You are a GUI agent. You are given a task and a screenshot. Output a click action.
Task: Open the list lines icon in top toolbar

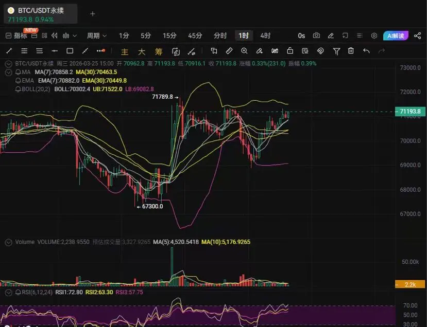(x=360, y=35)
